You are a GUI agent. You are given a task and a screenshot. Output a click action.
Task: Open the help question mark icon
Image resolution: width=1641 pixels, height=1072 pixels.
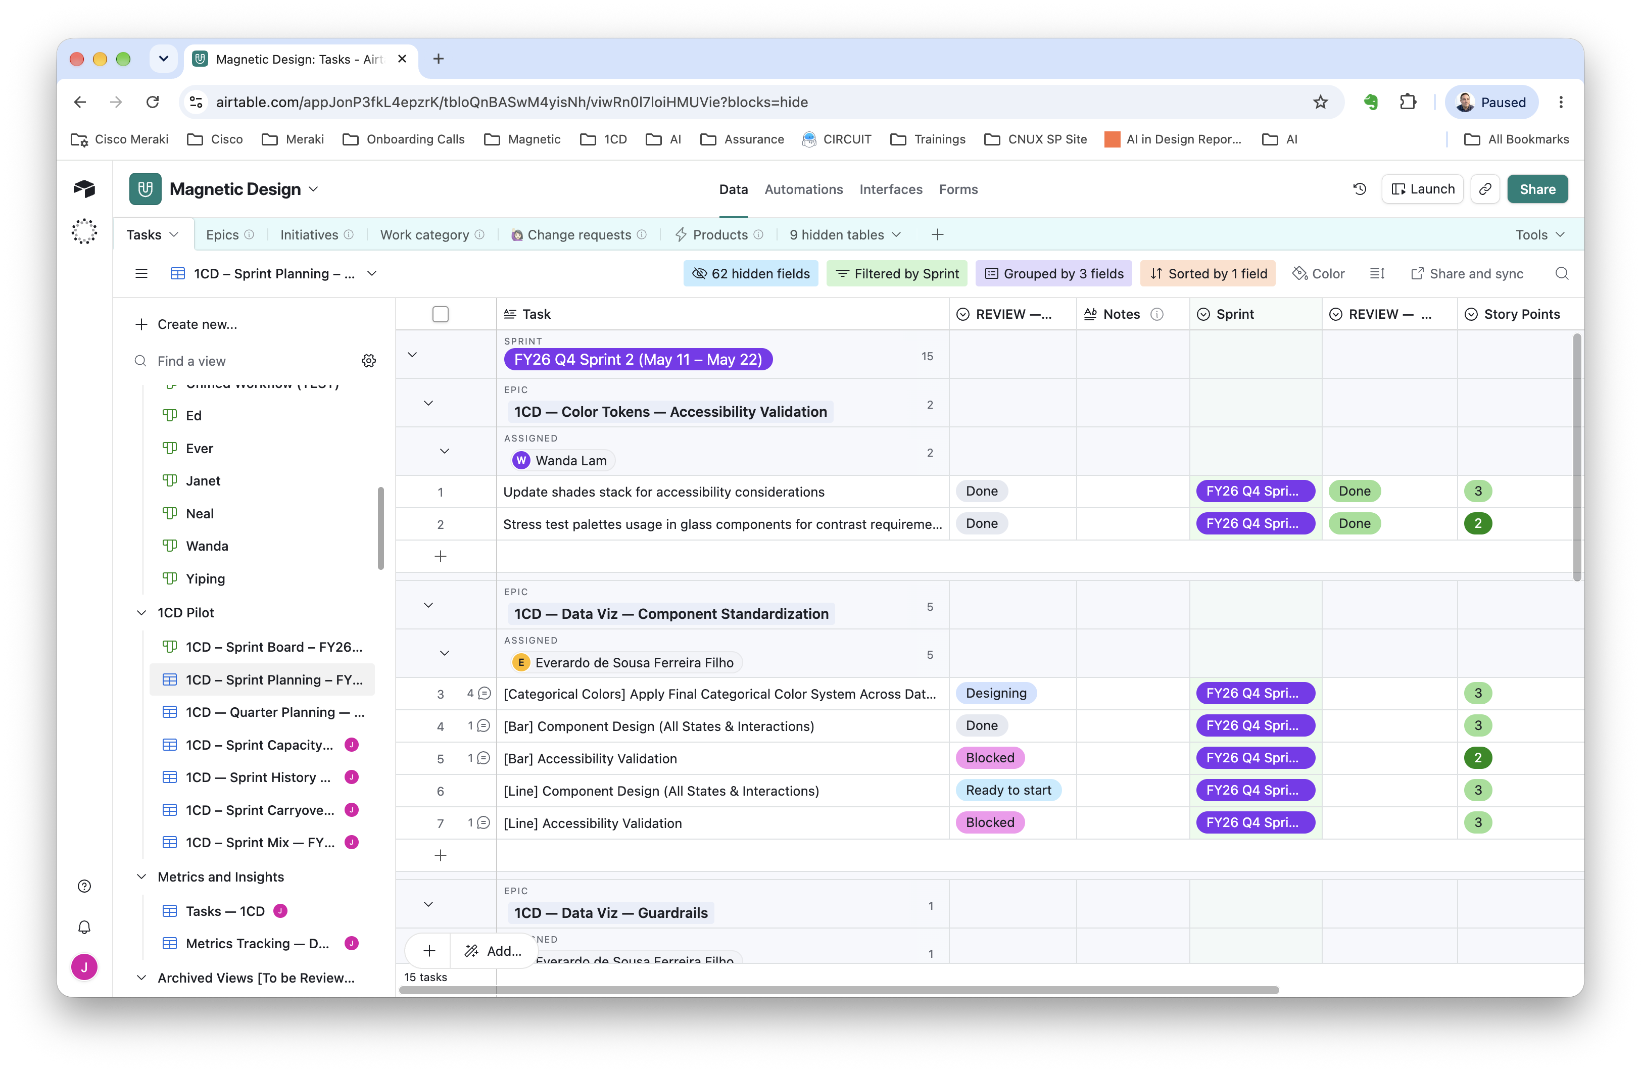(84, 886)
